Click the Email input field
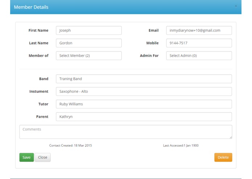252x179 pixels. (199, 30)
